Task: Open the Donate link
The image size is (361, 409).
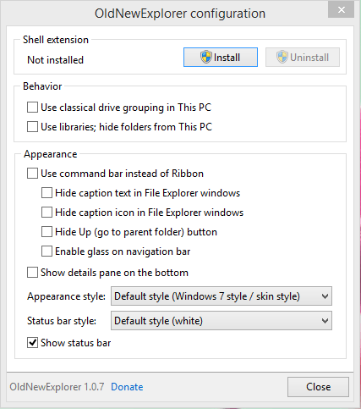Action: pyautogui.click(x=127, y=387)
